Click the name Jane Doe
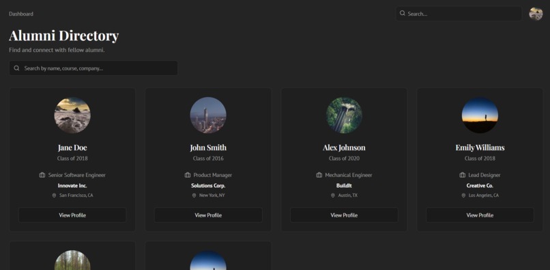The width and height of the screenshot is (550, 270). [x=72, y=148]
